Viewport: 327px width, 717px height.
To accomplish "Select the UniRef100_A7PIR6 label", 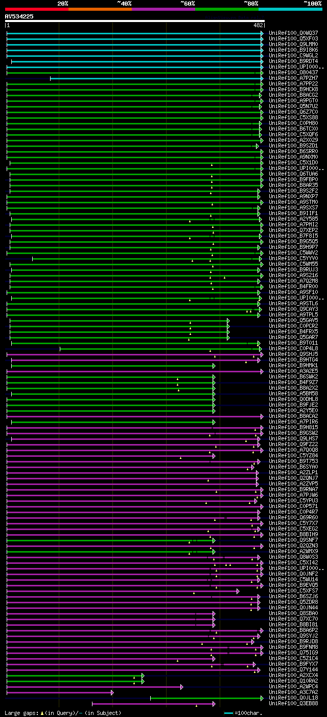I will point(293,421).
